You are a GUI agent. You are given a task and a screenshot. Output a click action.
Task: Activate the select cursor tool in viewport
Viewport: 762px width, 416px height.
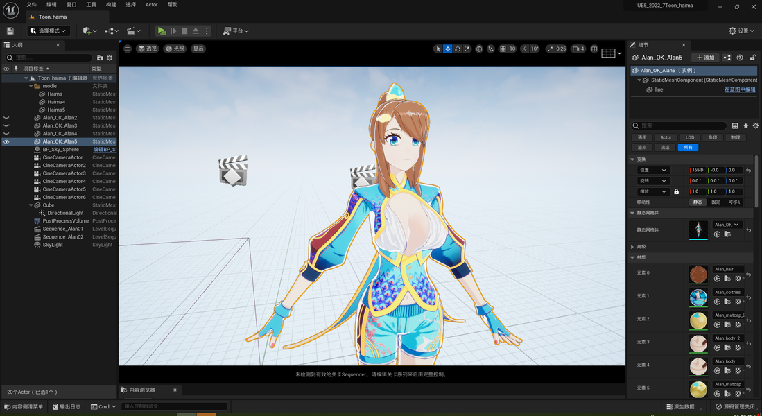click(x=438, y=49)
